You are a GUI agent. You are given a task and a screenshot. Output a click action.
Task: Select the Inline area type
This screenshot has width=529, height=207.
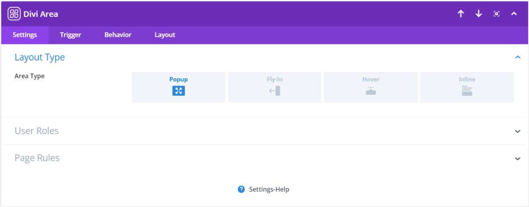(467, 87)
